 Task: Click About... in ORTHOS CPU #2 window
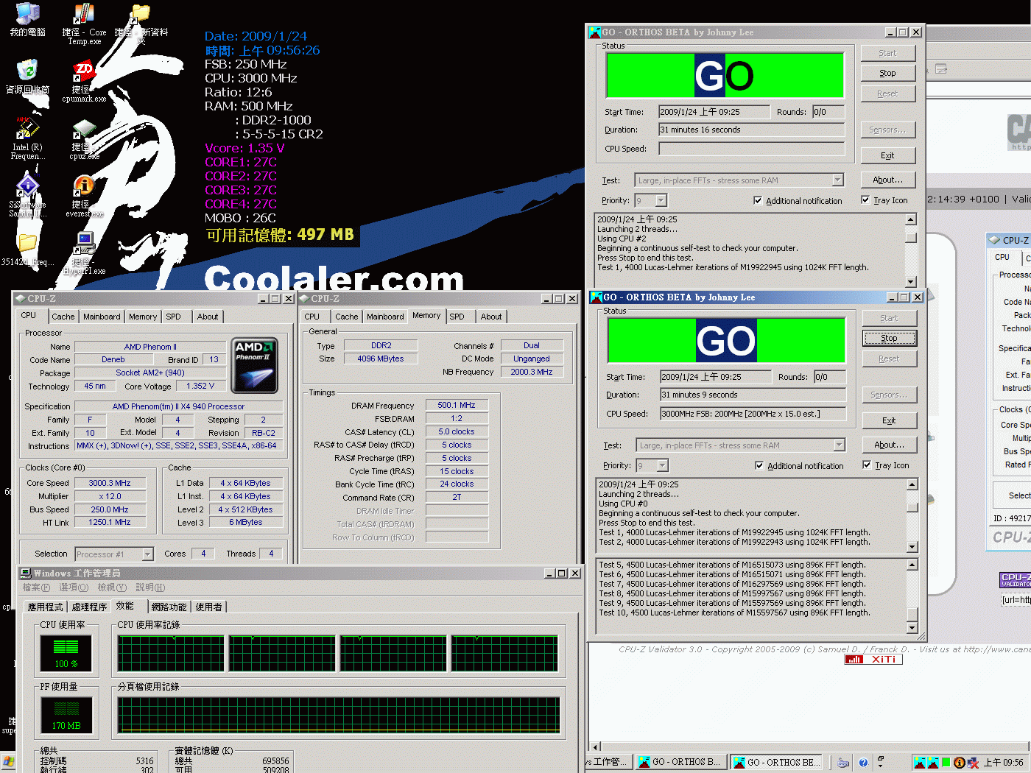[x=888, y=180]
